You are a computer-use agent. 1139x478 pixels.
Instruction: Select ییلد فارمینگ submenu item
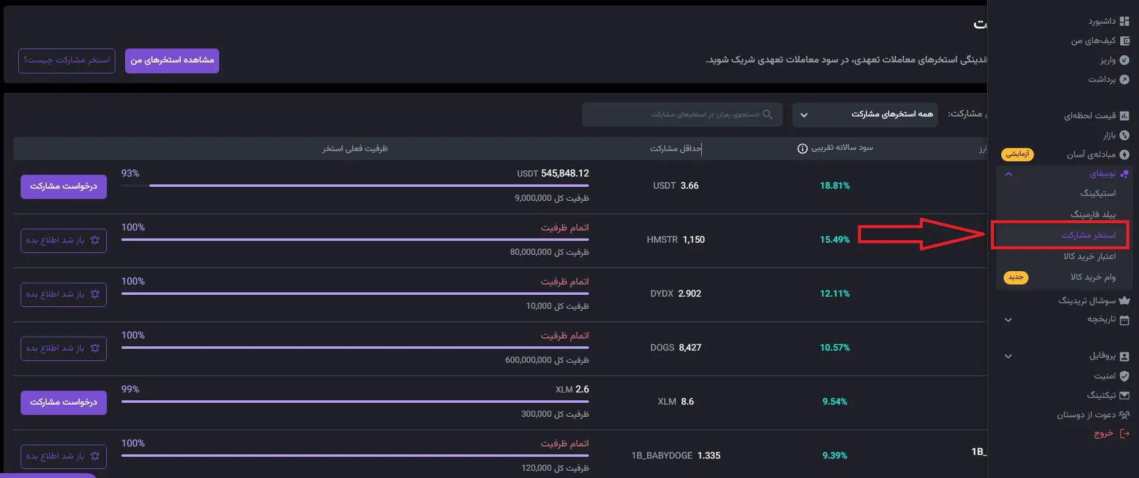point(1093,214)
